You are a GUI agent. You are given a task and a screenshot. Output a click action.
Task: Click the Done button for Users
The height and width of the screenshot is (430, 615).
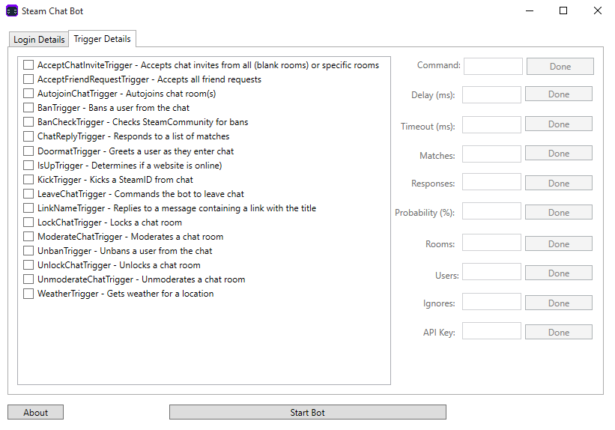pos(559,273)
